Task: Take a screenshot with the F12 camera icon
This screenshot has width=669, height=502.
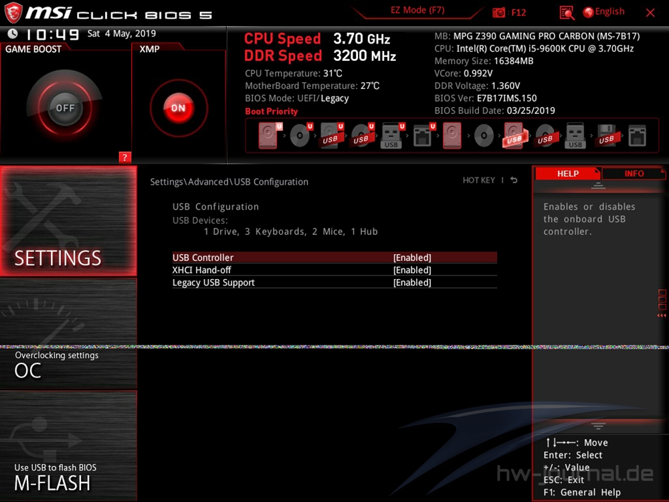Action: pyautogui.click(x=498, y=13)
